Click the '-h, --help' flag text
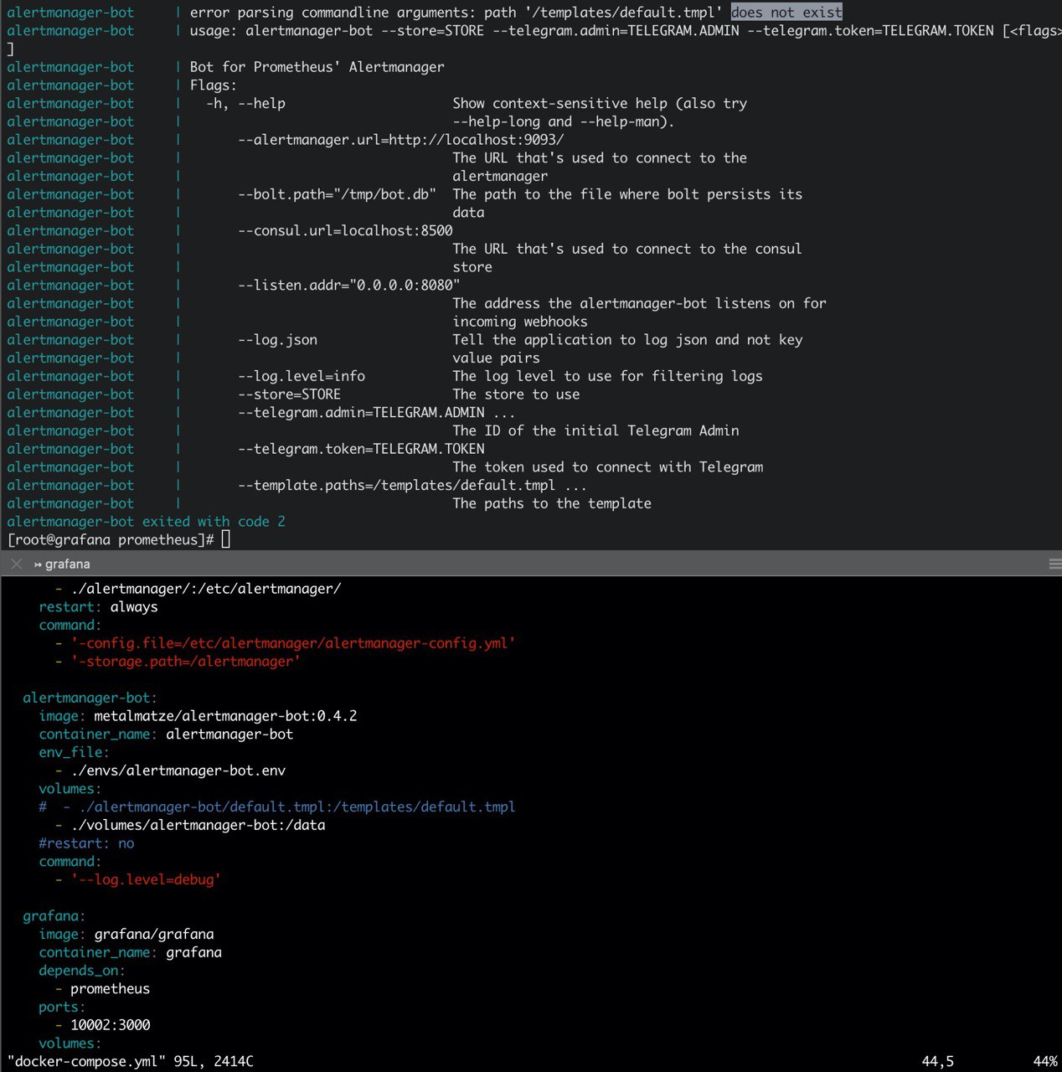Screen dimensions: 1062x1072 (245, 103)
